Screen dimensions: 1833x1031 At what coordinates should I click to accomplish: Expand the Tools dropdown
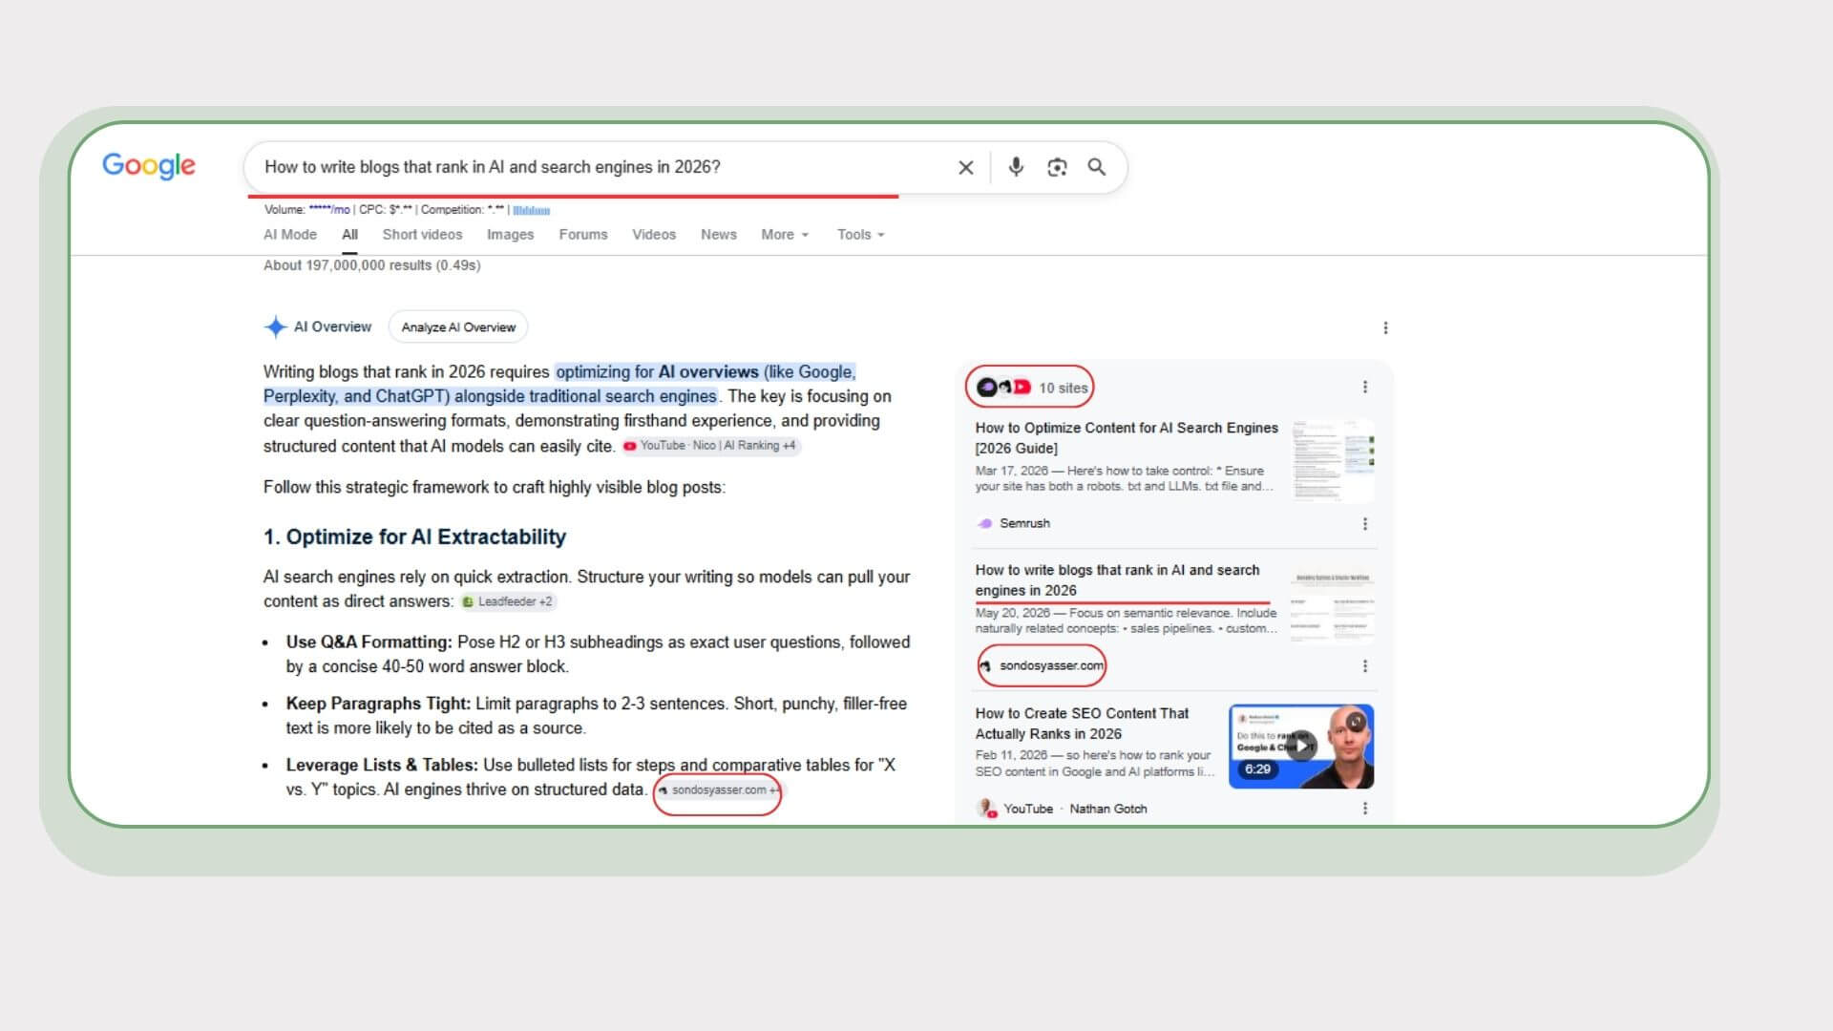point(861,235)
